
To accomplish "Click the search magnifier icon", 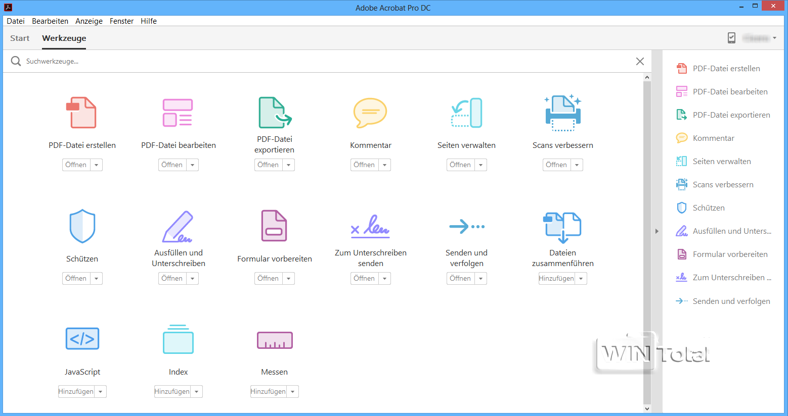I will 16,61.
